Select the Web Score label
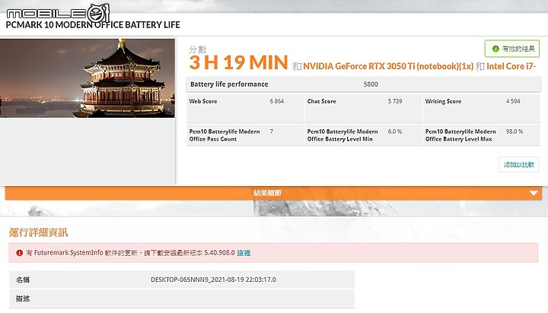This screenshot has height=313, width=548. (203, 101)
